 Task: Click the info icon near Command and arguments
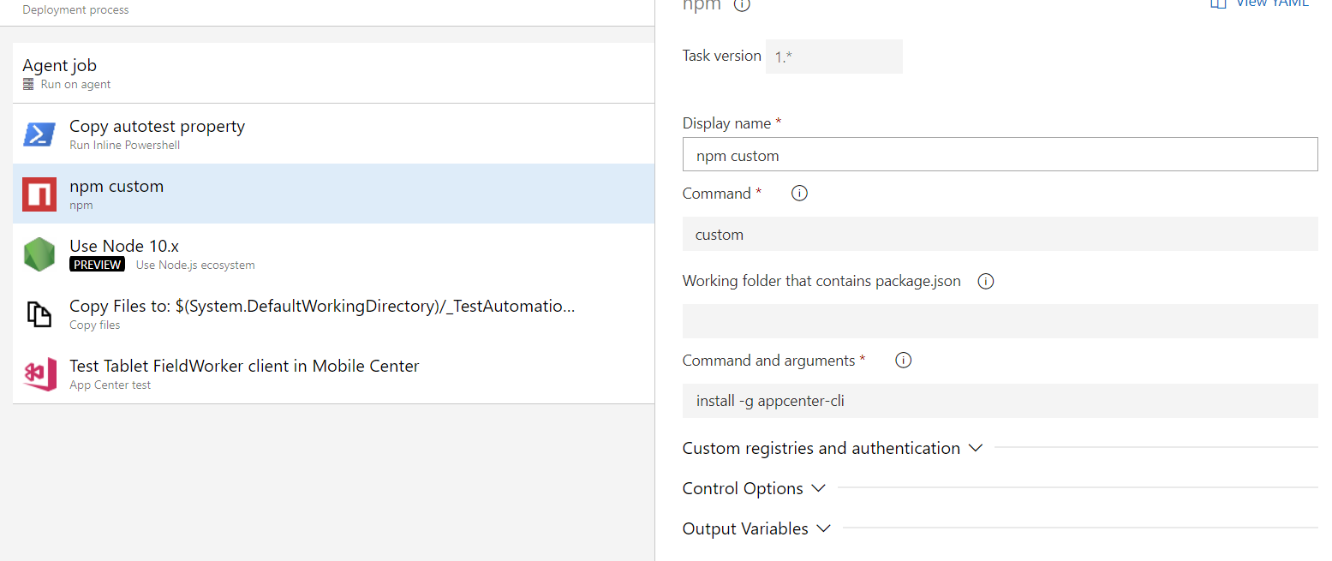[x=903, y=360]
